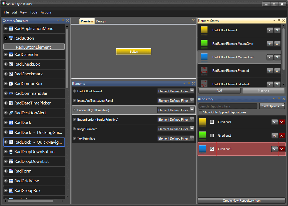Click the RadDesktopAlert control icon
Screen dimensions: 288x206
click(11, 113)
